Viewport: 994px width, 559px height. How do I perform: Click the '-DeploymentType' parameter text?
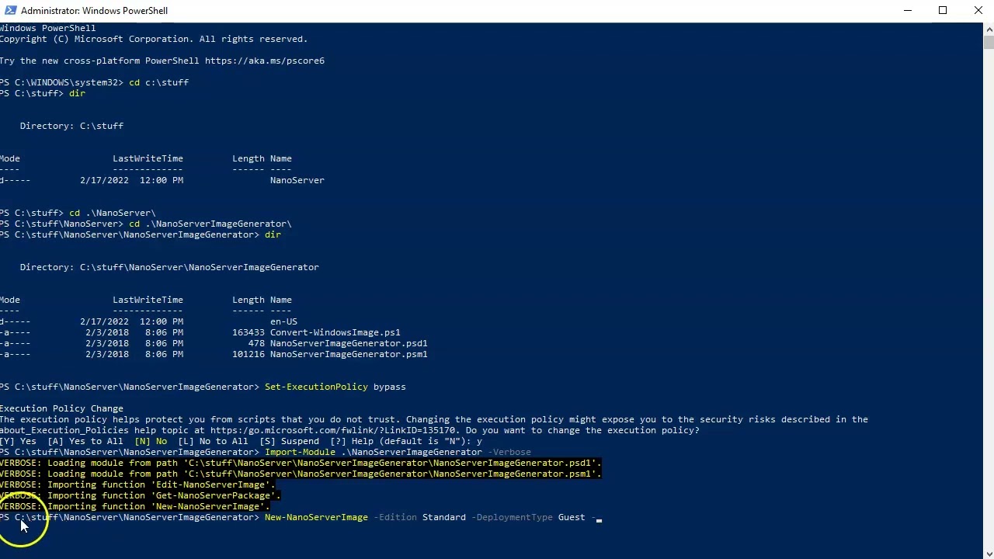click(512, 517)
